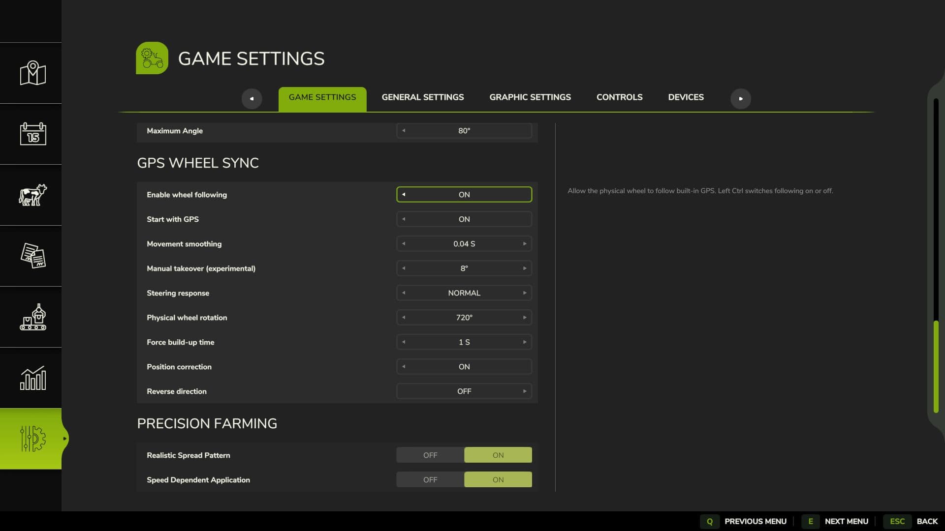Click the green vertical scrollbar thumb
Screen dimensions: 945x531
936,367
